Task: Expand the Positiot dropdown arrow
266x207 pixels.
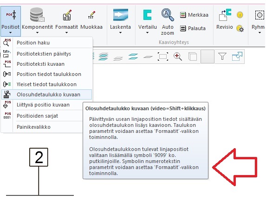Action: (x=10, y=33)
